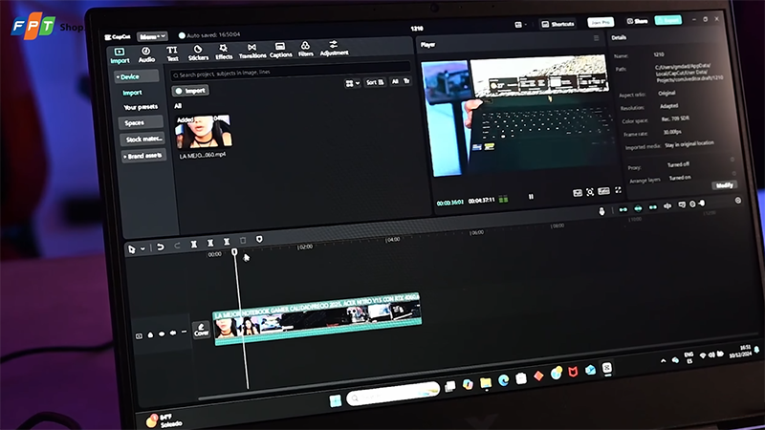Click the Delete right split tool
The image size is (765, 430).
point(227,242)
